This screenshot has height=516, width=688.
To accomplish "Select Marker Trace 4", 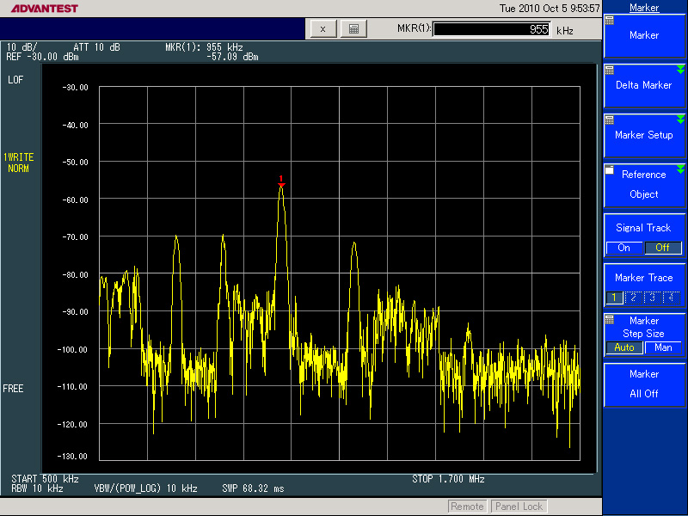I will click(x=672, y=298).
